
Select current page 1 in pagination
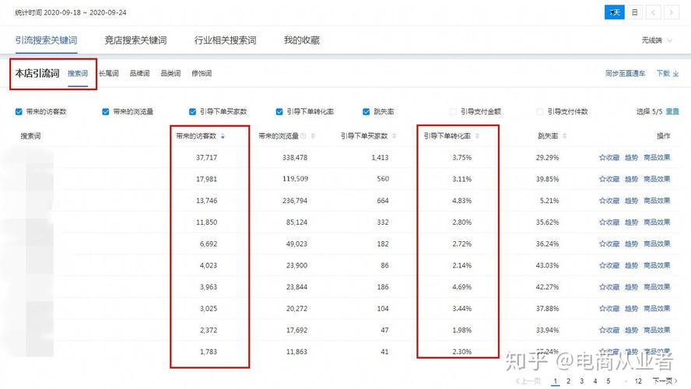coord(556,381)
